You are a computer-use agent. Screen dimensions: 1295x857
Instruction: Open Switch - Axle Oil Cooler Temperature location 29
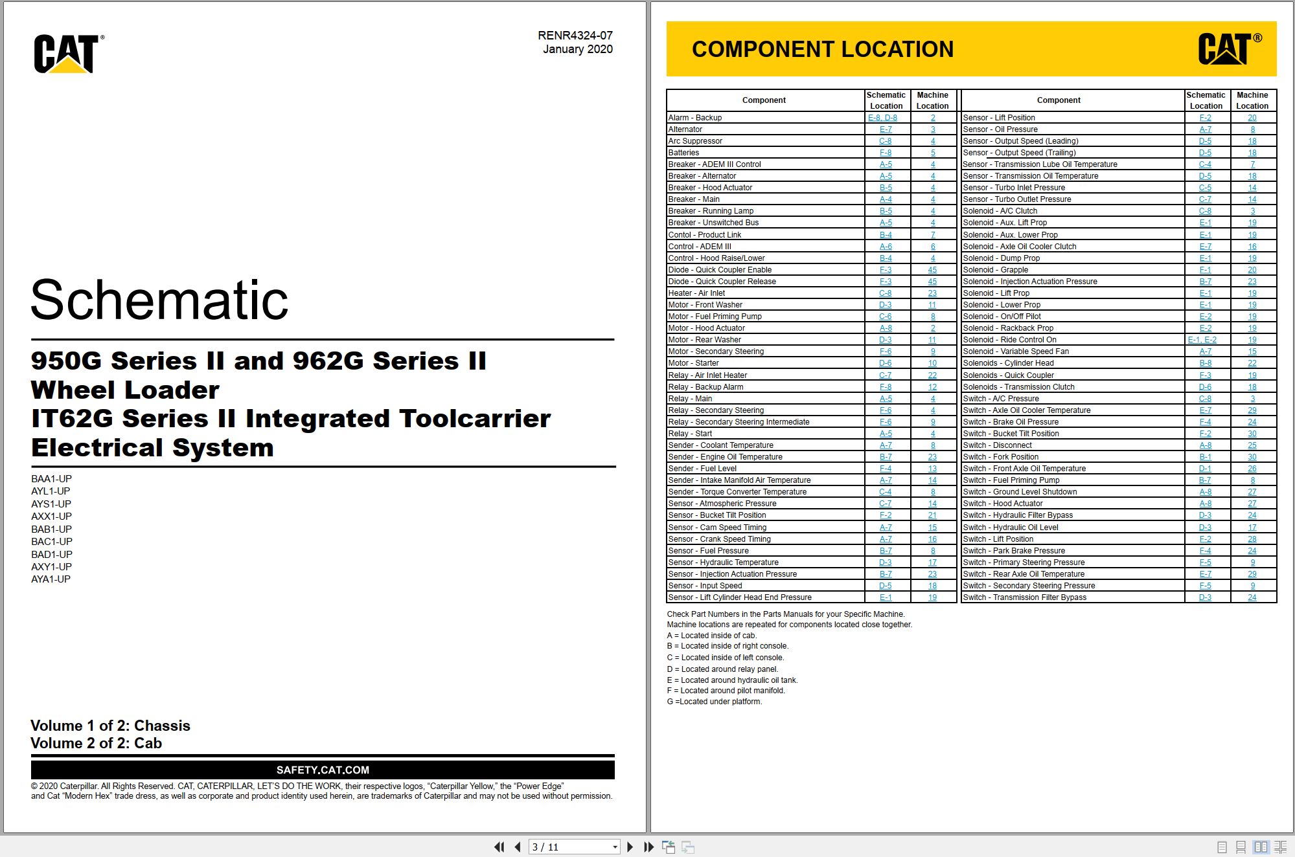1252,410
